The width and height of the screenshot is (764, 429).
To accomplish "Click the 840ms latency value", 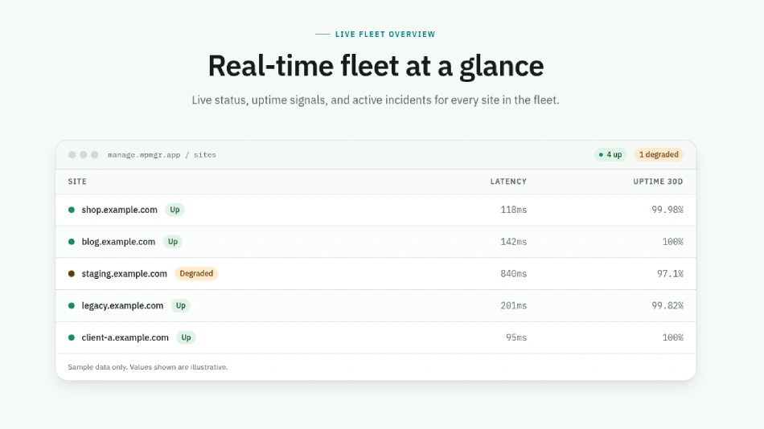I will pos(514,274).
